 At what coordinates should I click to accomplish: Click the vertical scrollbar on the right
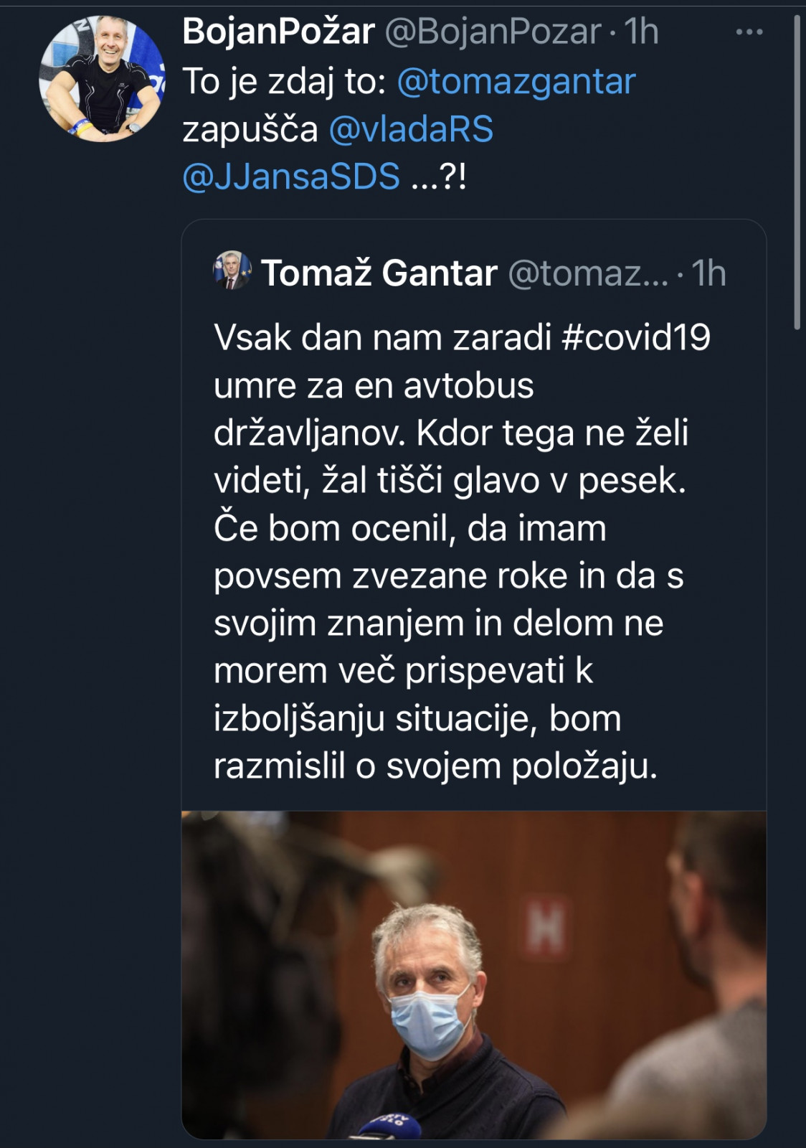coord(797,172)
